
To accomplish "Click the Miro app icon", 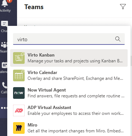I will coord(19,128).
